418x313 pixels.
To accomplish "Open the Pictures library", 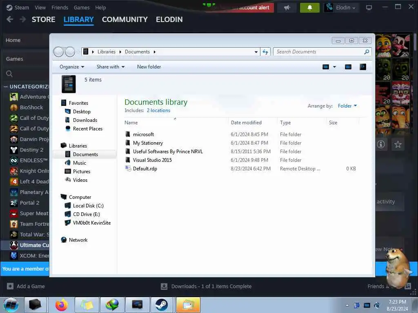I will [x=82, y=172].
